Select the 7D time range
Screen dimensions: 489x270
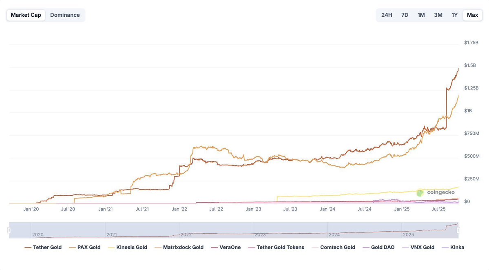click(405, 15)
